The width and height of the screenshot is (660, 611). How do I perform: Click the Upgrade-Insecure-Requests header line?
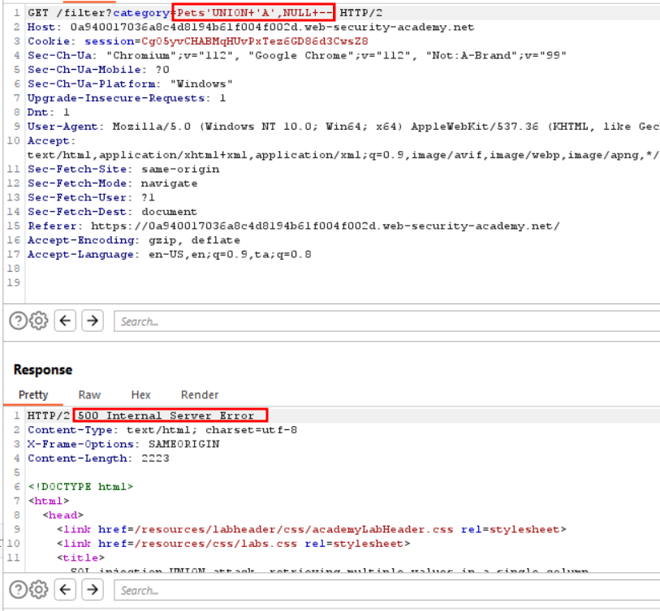[127, 98]
